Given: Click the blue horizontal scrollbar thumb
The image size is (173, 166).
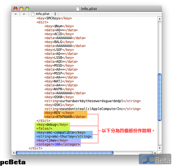Looking at the screenshot, I should (x=65, y=153).
